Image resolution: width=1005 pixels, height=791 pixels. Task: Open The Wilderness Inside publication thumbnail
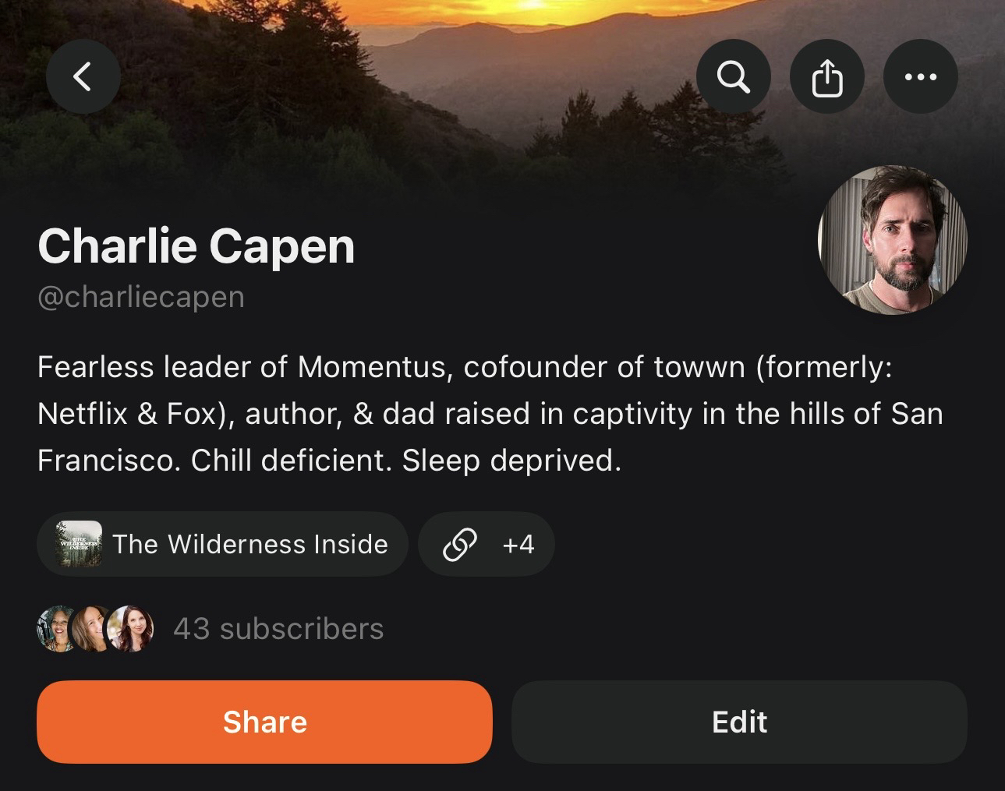point(80,544)
